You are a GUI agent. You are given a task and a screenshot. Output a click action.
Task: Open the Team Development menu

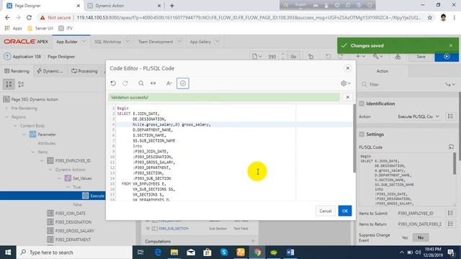pyautogui.click(x=159, y=42)
